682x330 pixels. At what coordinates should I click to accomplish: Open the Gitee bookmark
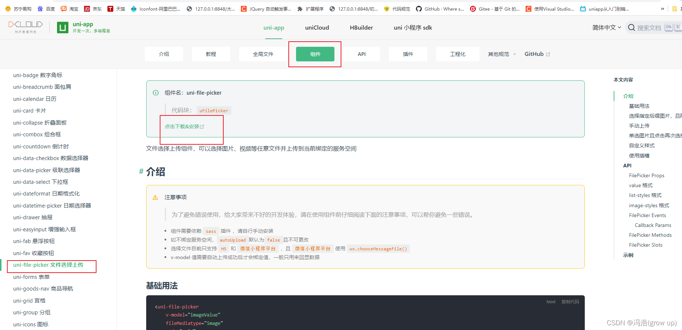(x=495, y=9)
